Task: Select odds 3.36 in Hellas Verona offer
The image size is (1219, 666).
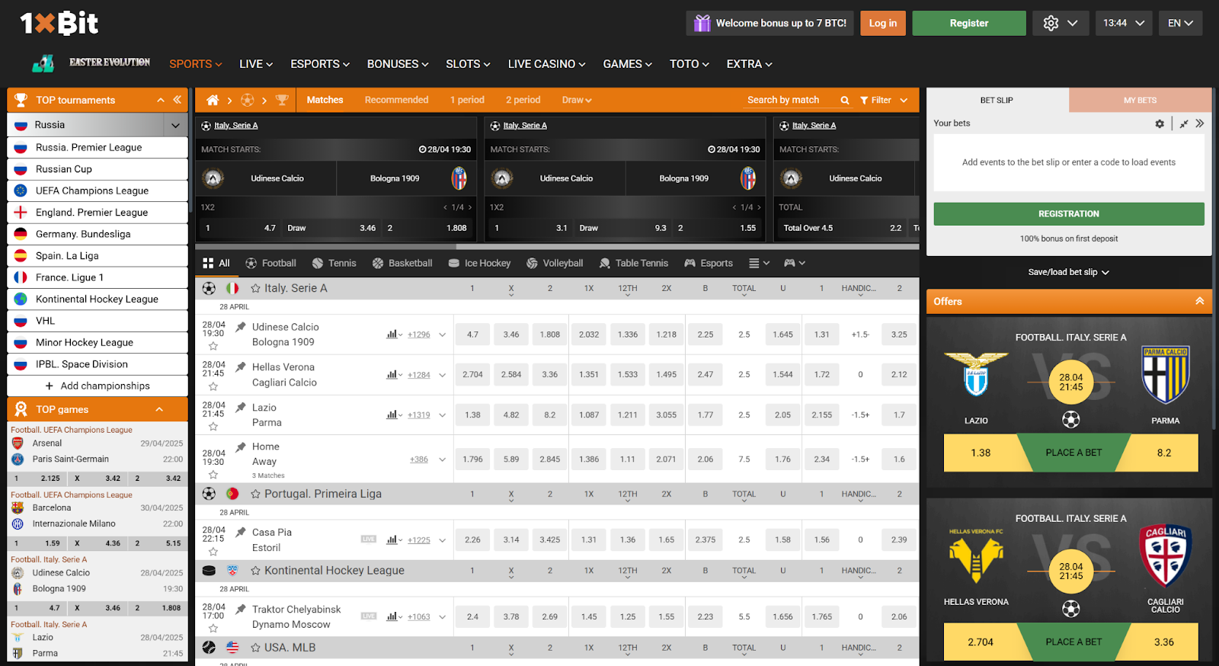Action: pos(1163,642)
